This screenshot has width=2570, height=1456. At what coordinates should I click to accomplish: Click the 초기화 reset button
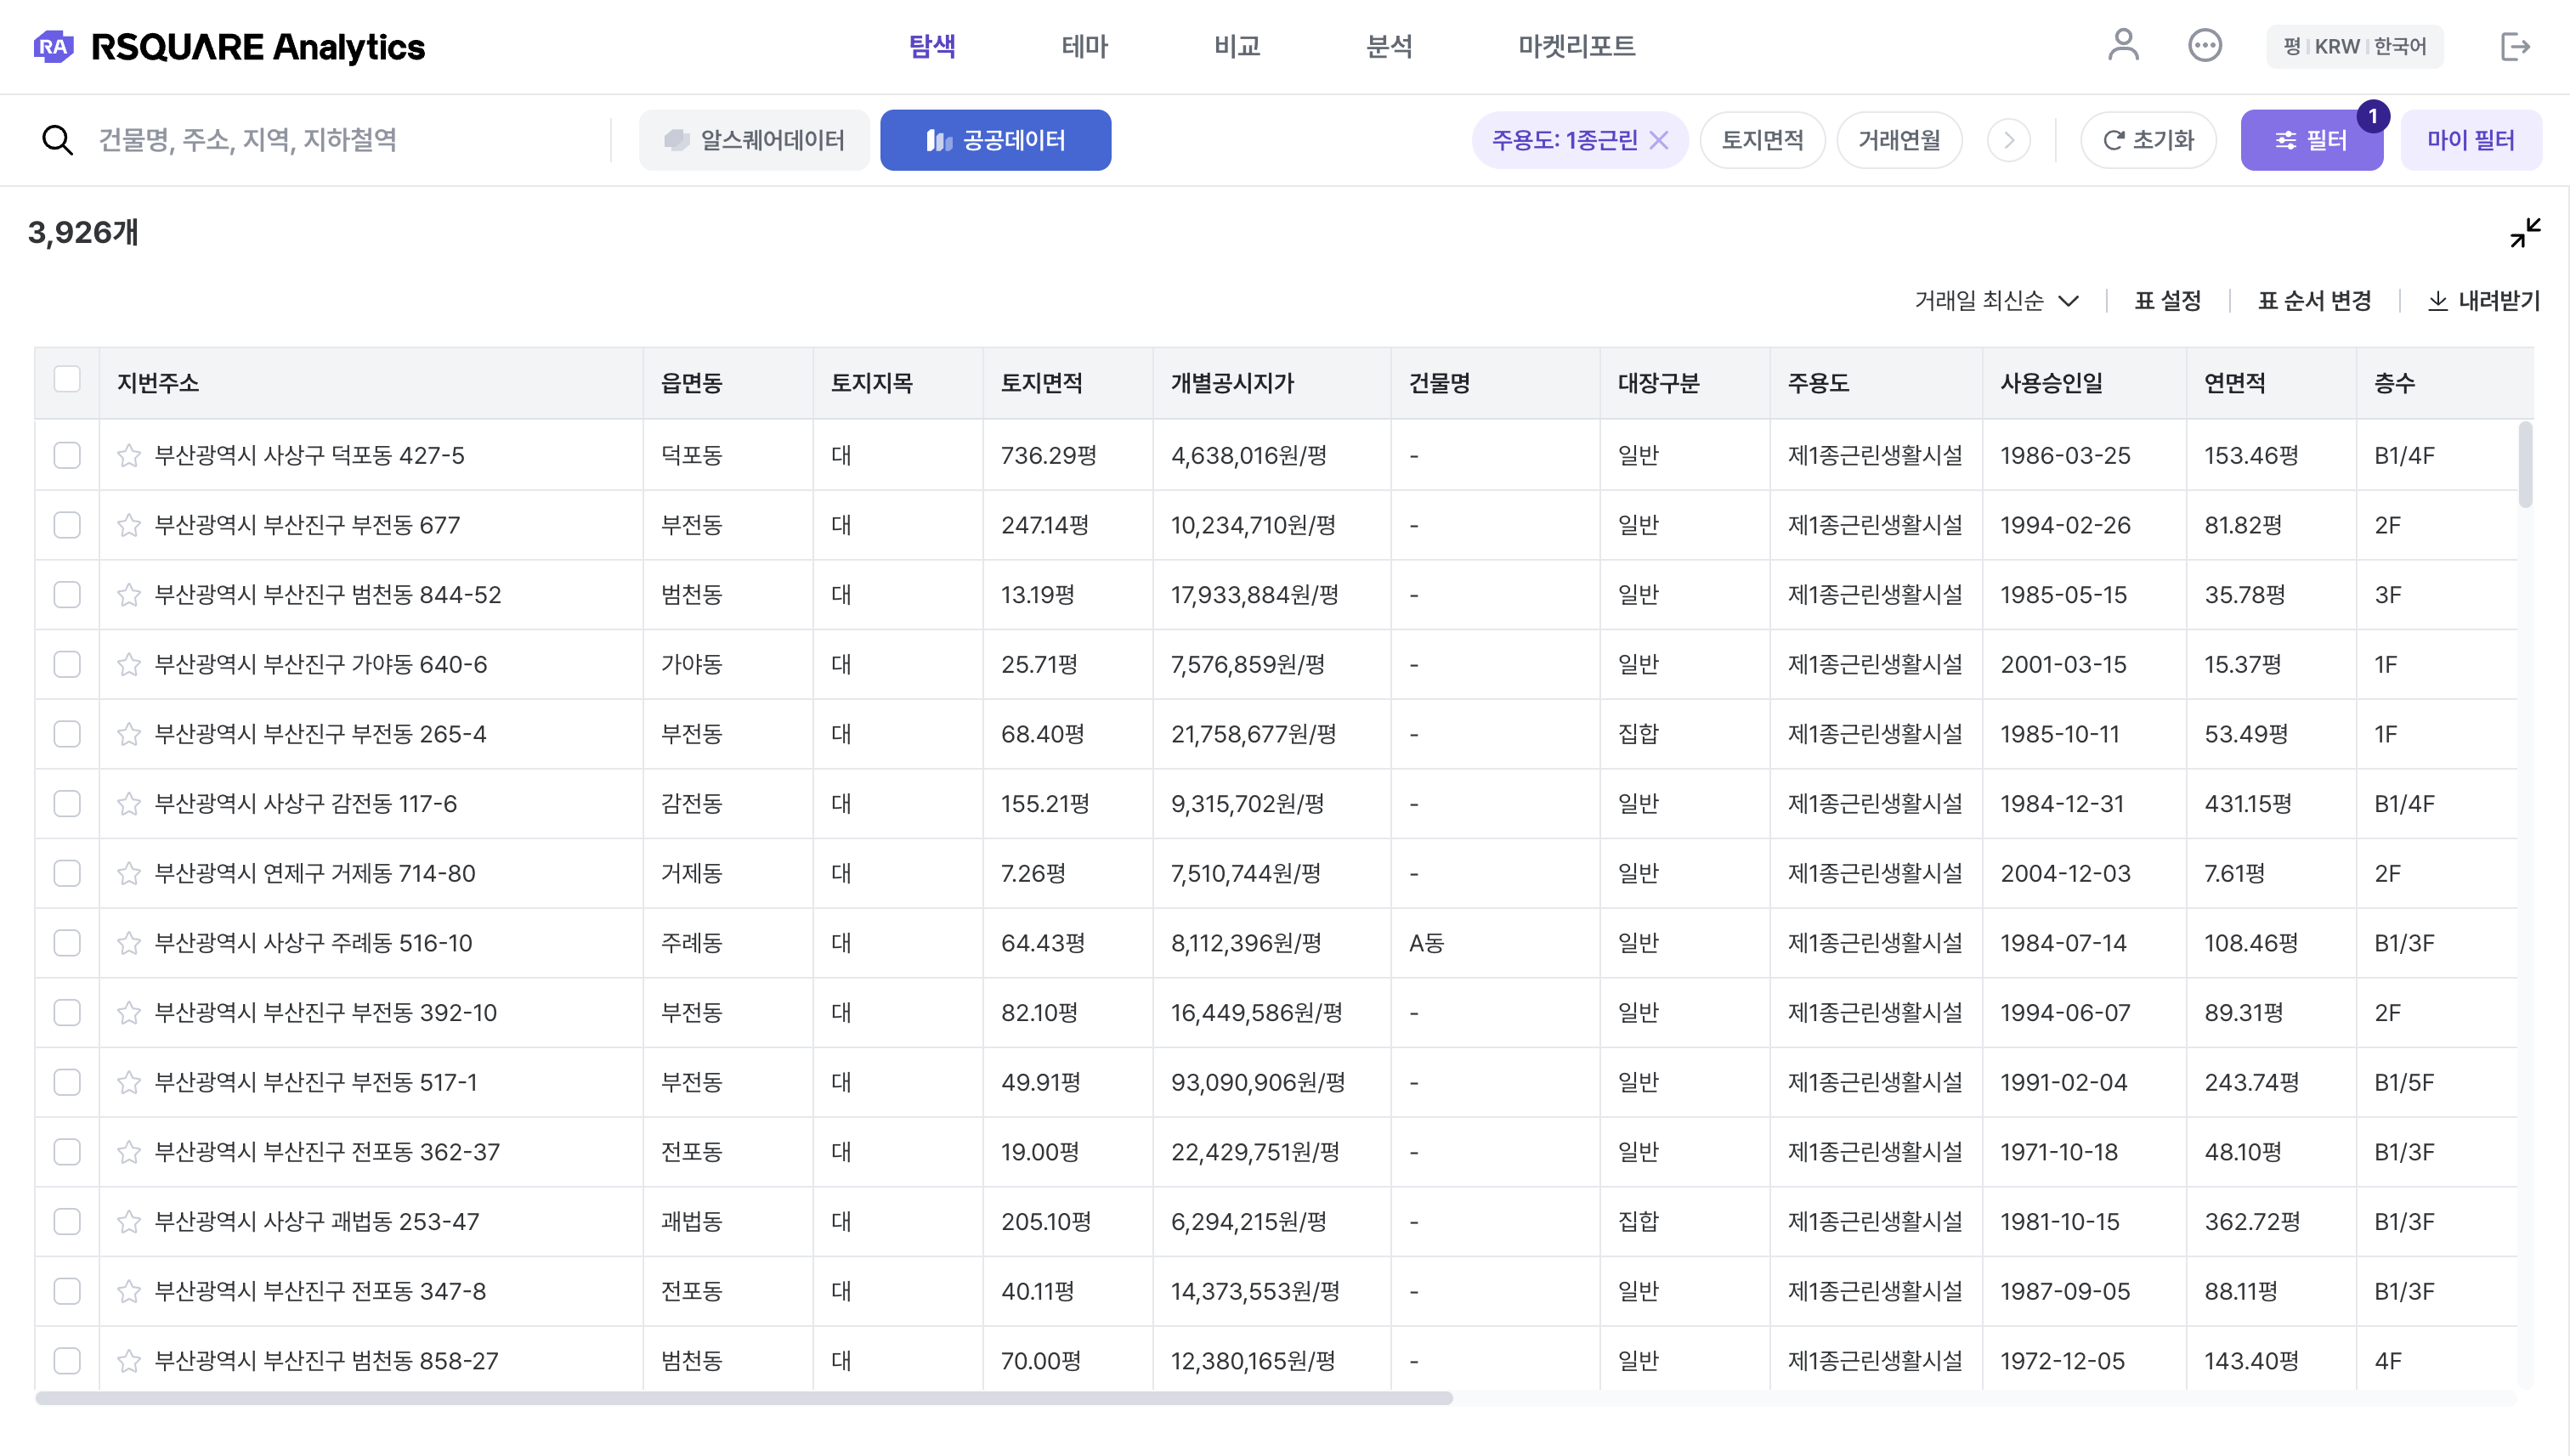[2148, 140]
